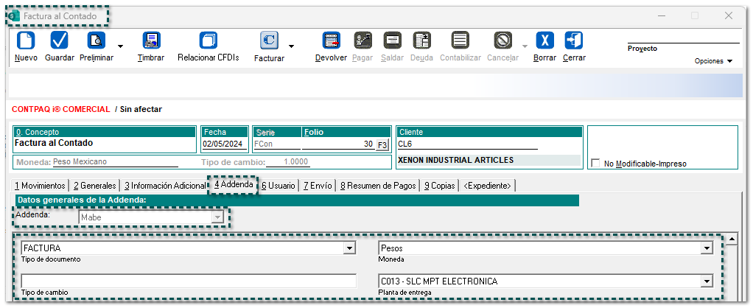Image resolution: width=753 pixels, height=308 pixels.
Task: Click the Nuevo document icon
Action: 26,41
